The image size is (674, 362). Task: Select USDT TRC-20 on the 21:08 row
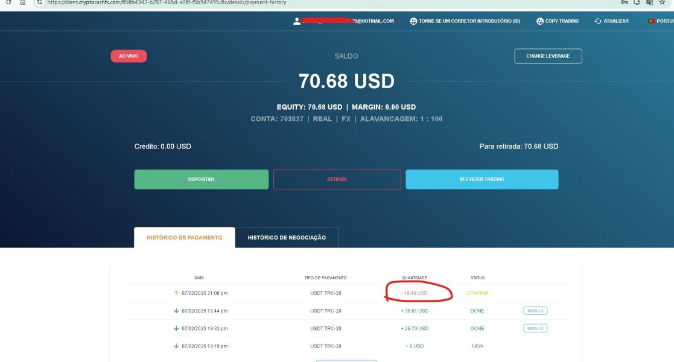[x=326, y=293]
